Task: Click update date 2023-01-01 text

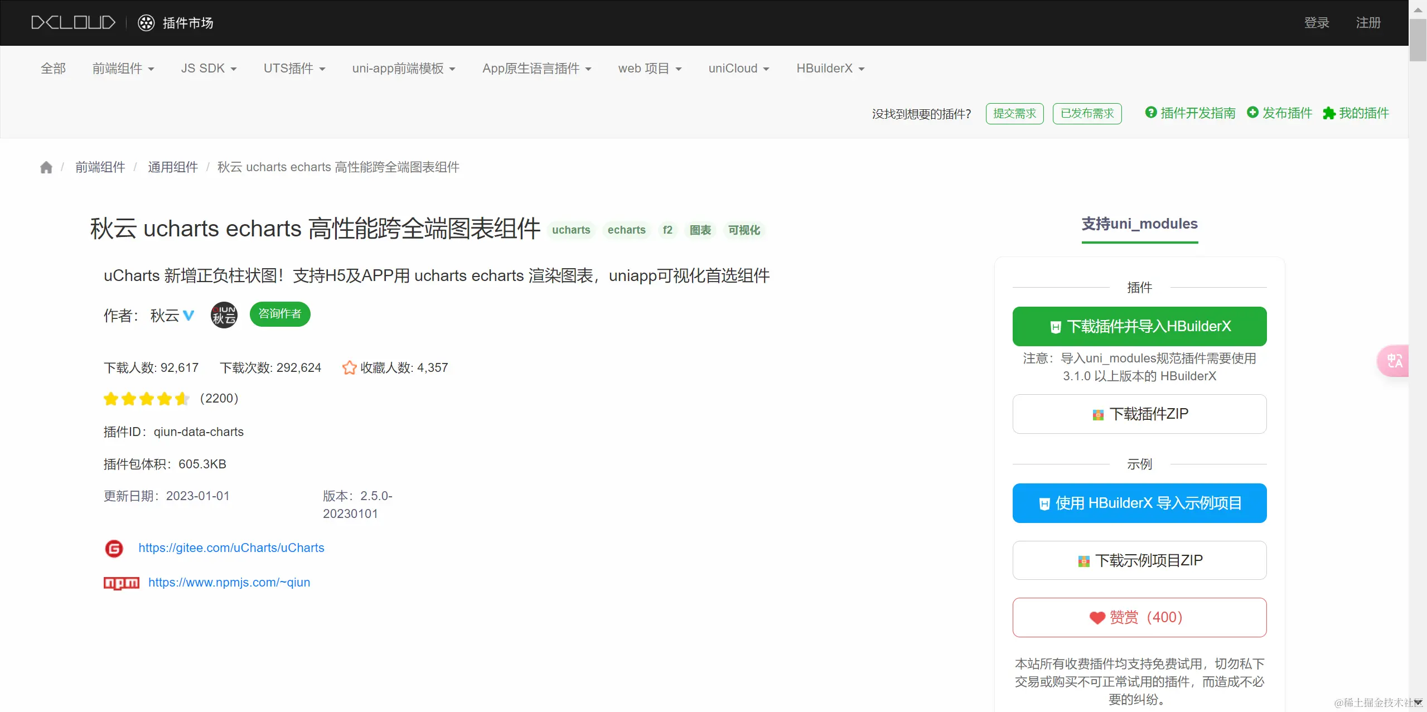Action: click(x=198, y=496)
